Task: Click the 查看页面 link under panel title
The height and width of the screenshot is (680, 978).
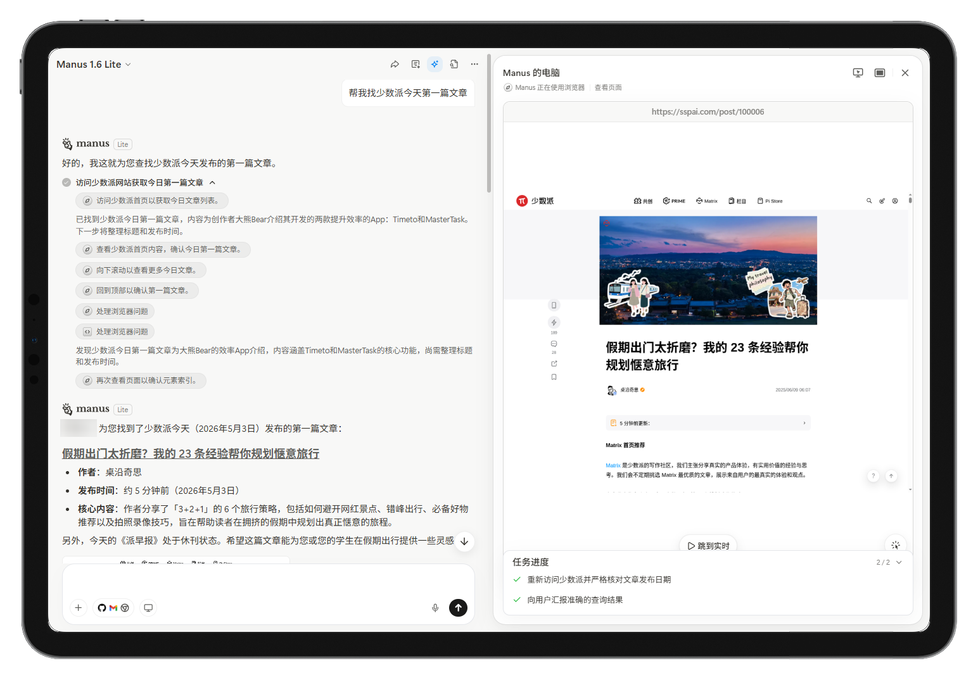Action: coord(608,87)
